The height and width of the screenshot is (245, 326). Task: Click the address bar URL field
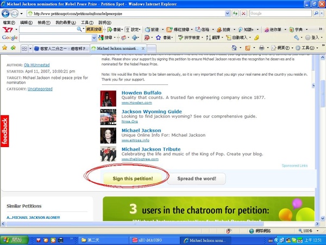tap(126, 14)
